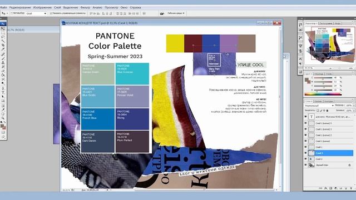This screenshot has width=356, height=200.
Task: Select the Crop tool
Action: pos(3,45)
